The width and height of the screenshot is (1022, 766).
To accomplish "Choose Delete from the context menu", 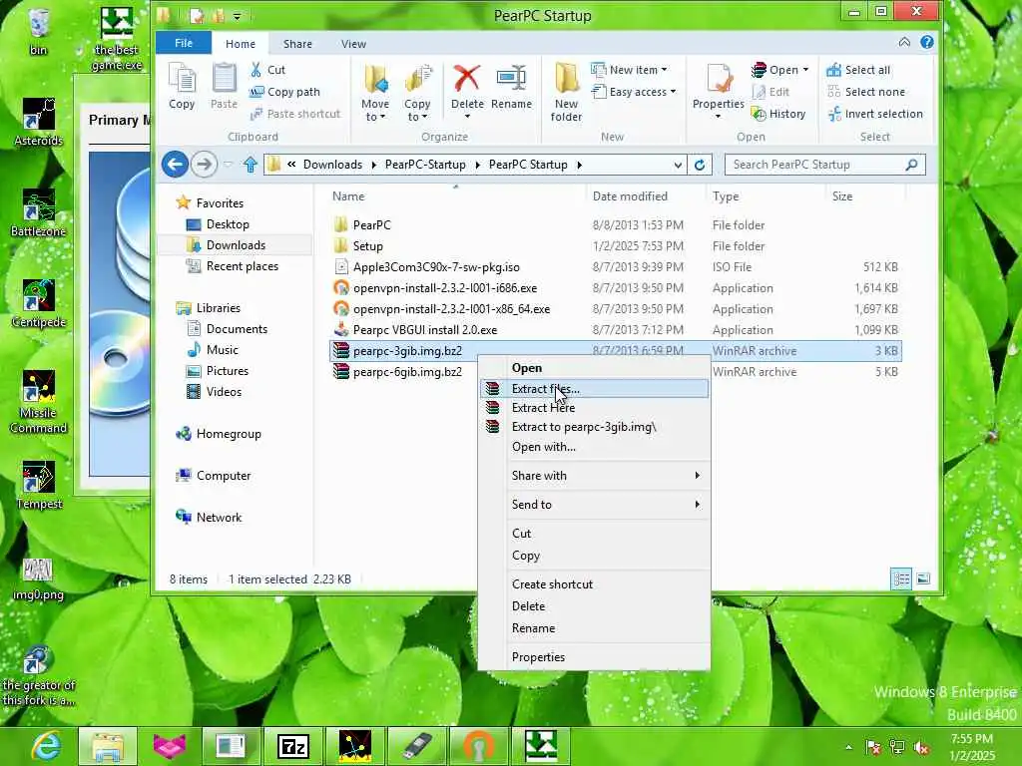I will (x=594, y=606).
